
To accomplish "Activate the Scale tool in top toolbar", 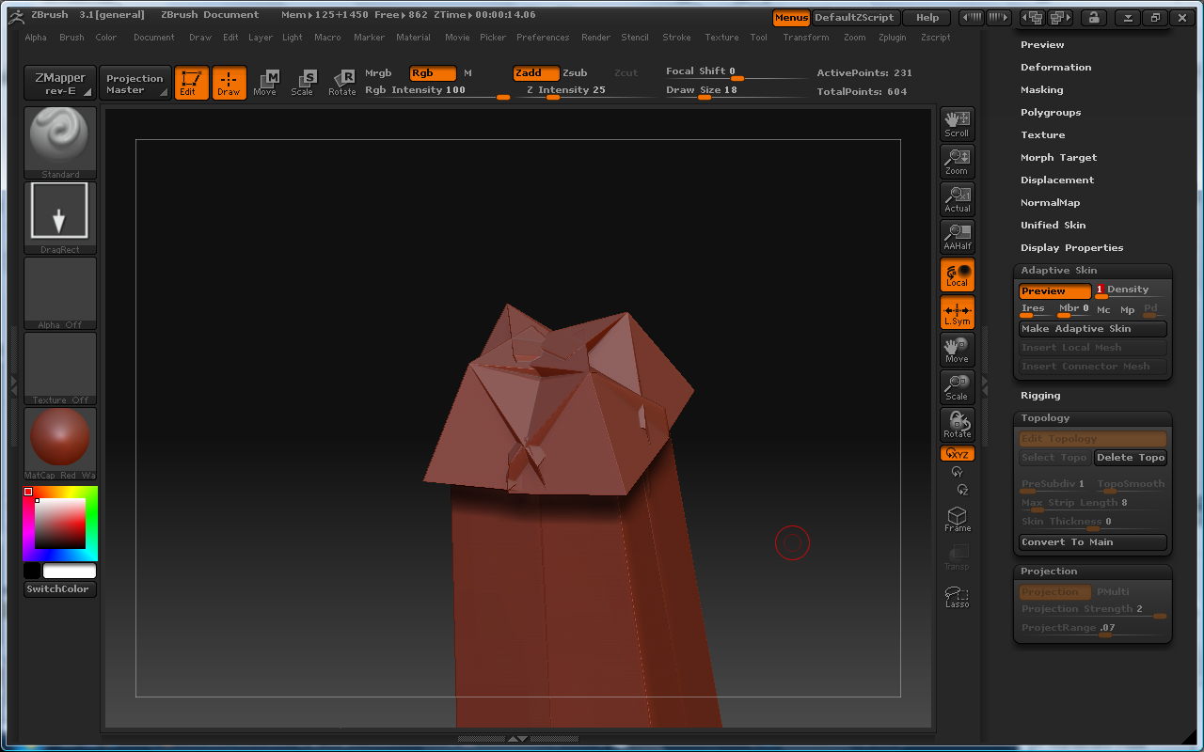I will [x=302, y=83].
